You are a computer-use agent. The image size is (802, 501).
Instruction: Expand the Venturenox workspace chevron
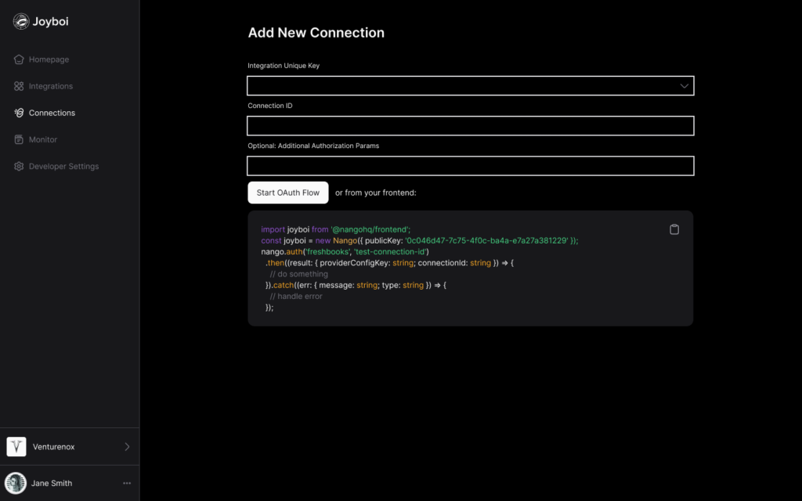127,446
